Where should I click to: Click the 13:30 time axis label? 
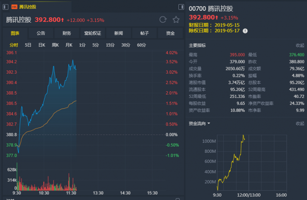[x=98, y=193]
